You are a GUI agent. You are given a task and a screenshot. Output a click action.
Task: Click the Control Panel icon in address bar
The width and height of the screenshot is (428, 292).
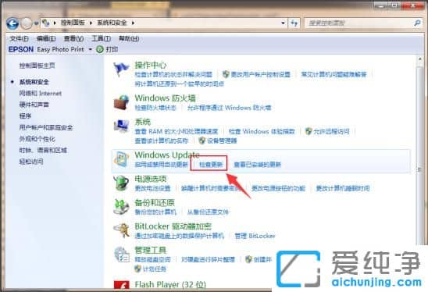click(x=46, y=23)
